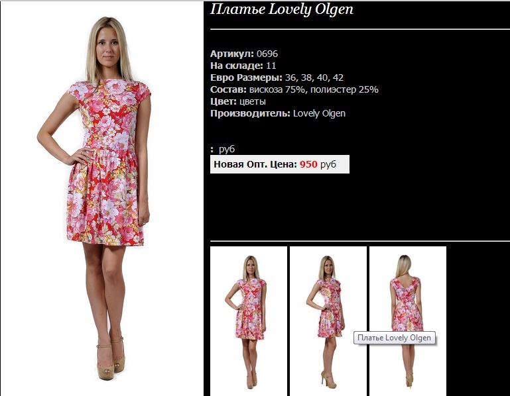Click the Платье Lovely Olgen tooltip
The height and width of the screenshot is (396, 510).
tap(394, 338)
